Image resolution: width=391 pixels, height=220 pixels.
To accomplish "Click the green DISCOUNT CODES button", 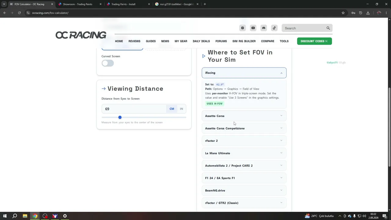I will tap(314, 41).
